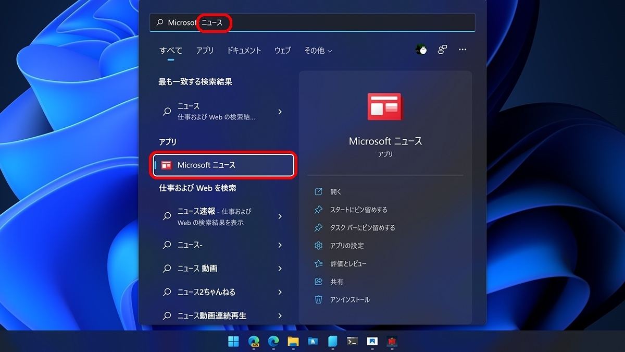625x352 pixels.
Task: Open アプリの設定
Action: click(347, 246)
